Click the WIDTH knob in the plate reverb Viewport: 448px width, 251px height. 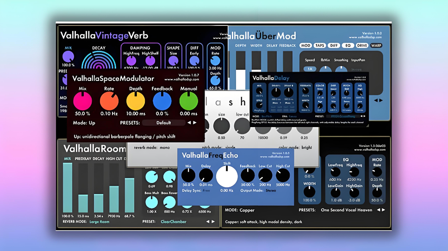point(309,192)
